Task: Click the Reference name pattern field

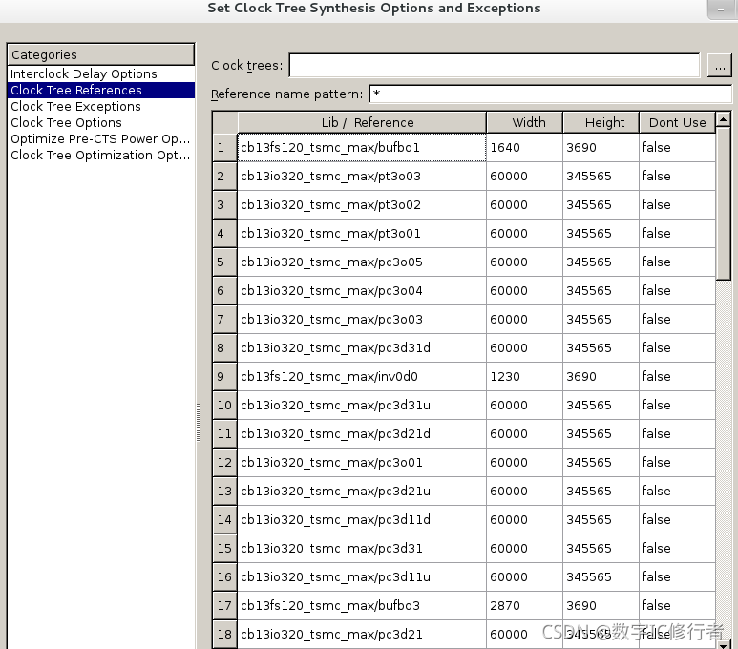Action: 551,94
